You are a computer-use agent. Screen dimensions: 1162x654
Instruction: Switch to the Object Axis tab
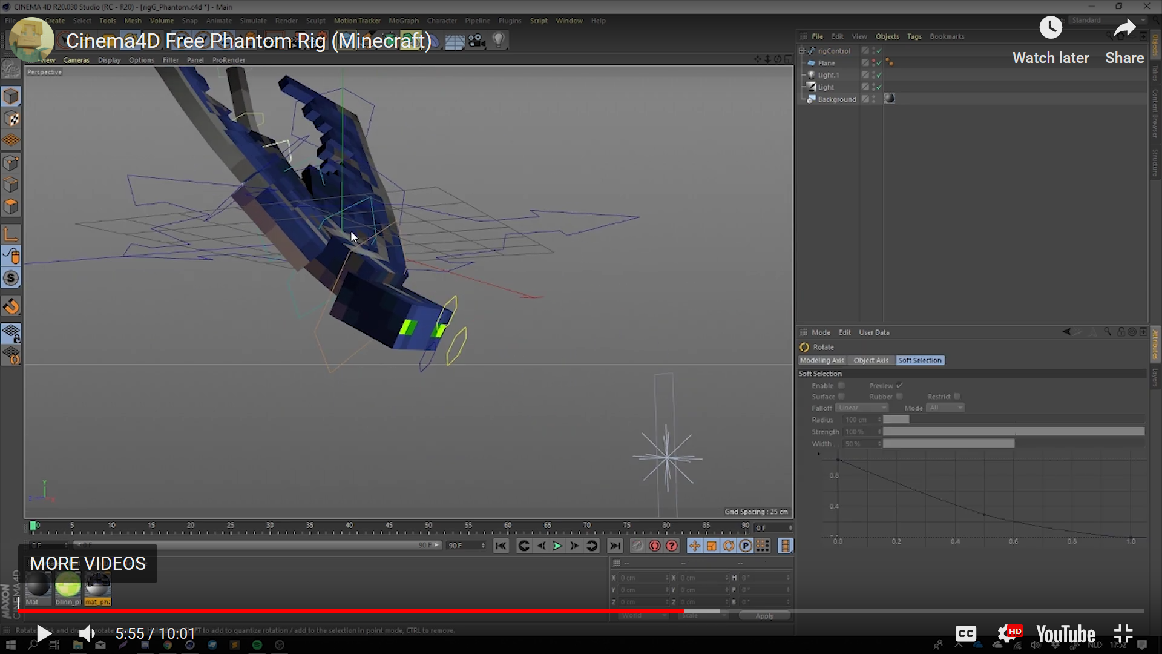[871, 360]
